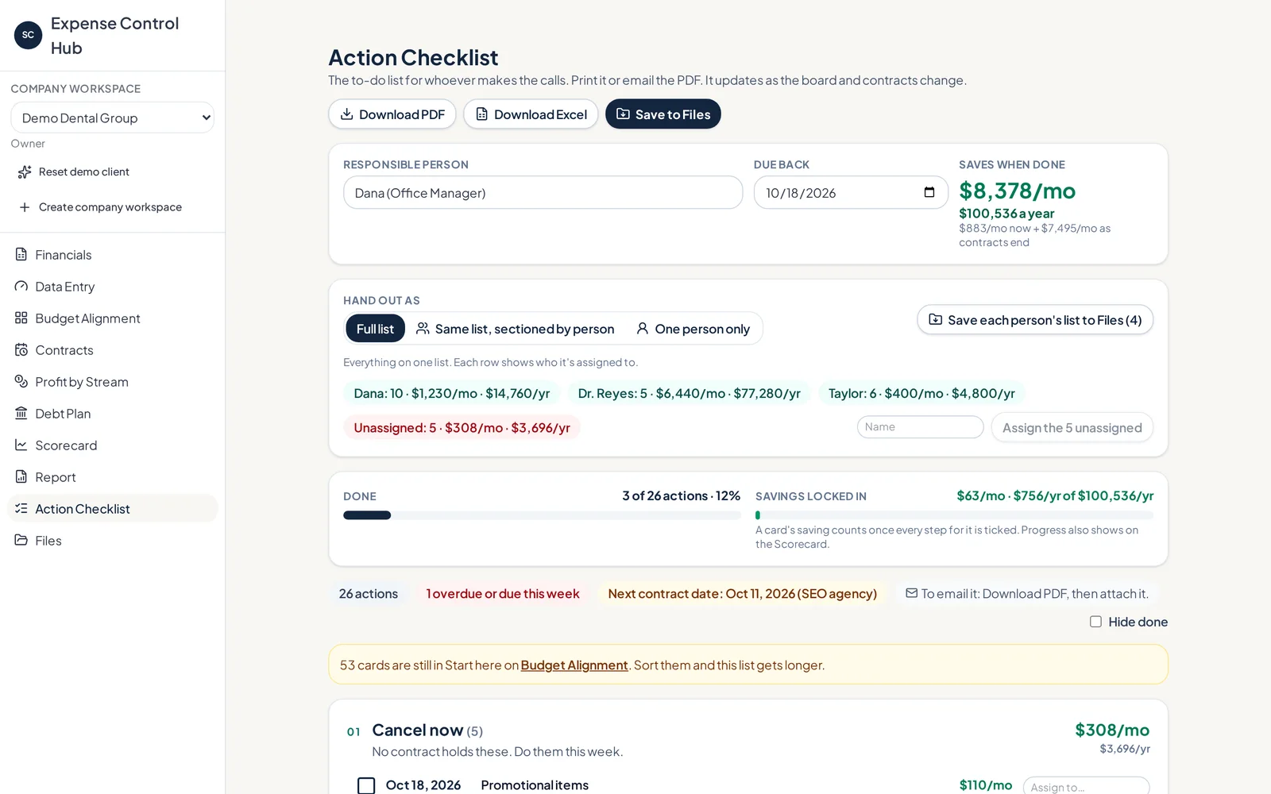1271x794 pixels.
Task: Go to the Debt Plan page
Action: point(112,414)
